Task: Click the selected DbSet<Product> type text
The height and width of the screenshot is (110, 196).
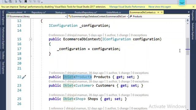Action: pyautogui.click(x=77, y=77)
